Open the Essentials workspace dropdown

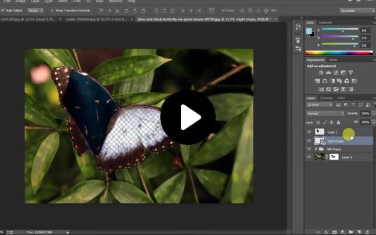coord(357,11)
